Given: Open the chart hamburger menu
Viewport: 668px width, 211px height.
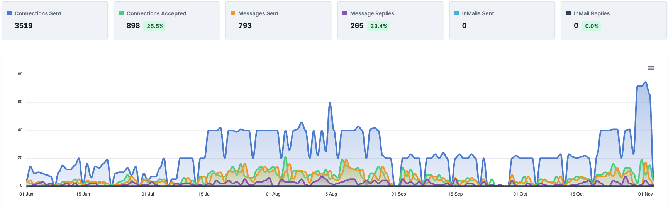Looking at the screenshot, I should click(x=651, y=68).
